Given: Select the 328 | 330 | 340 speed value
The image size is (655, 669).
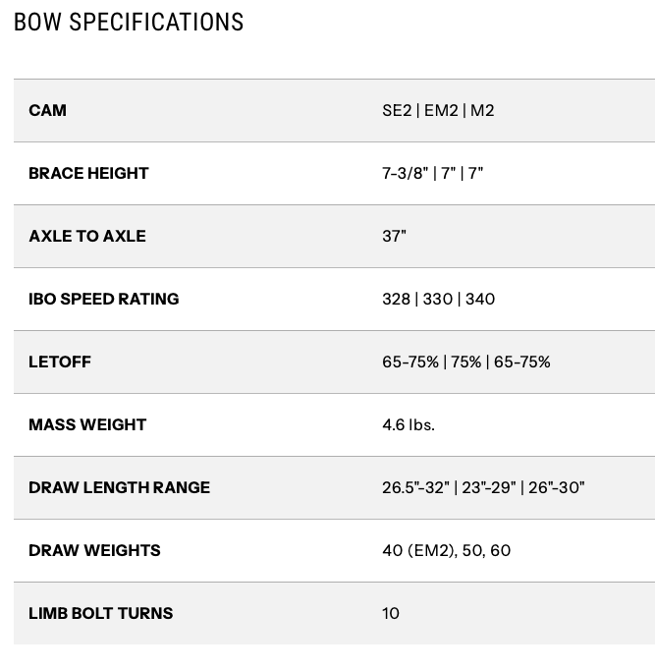Looking at the screenshot, I should coord(438,299).
